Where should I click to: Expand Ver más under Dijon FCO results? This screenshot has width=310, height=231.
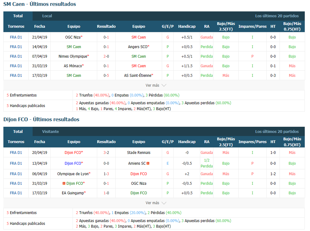click(x=156, y=203)
